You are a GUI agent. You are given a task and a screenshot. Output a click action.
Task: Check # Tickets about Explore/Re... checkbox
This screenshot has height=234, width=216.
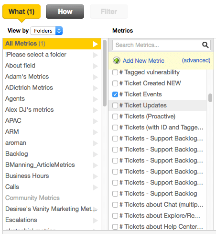pyautogui.click(x=115, y=216)
